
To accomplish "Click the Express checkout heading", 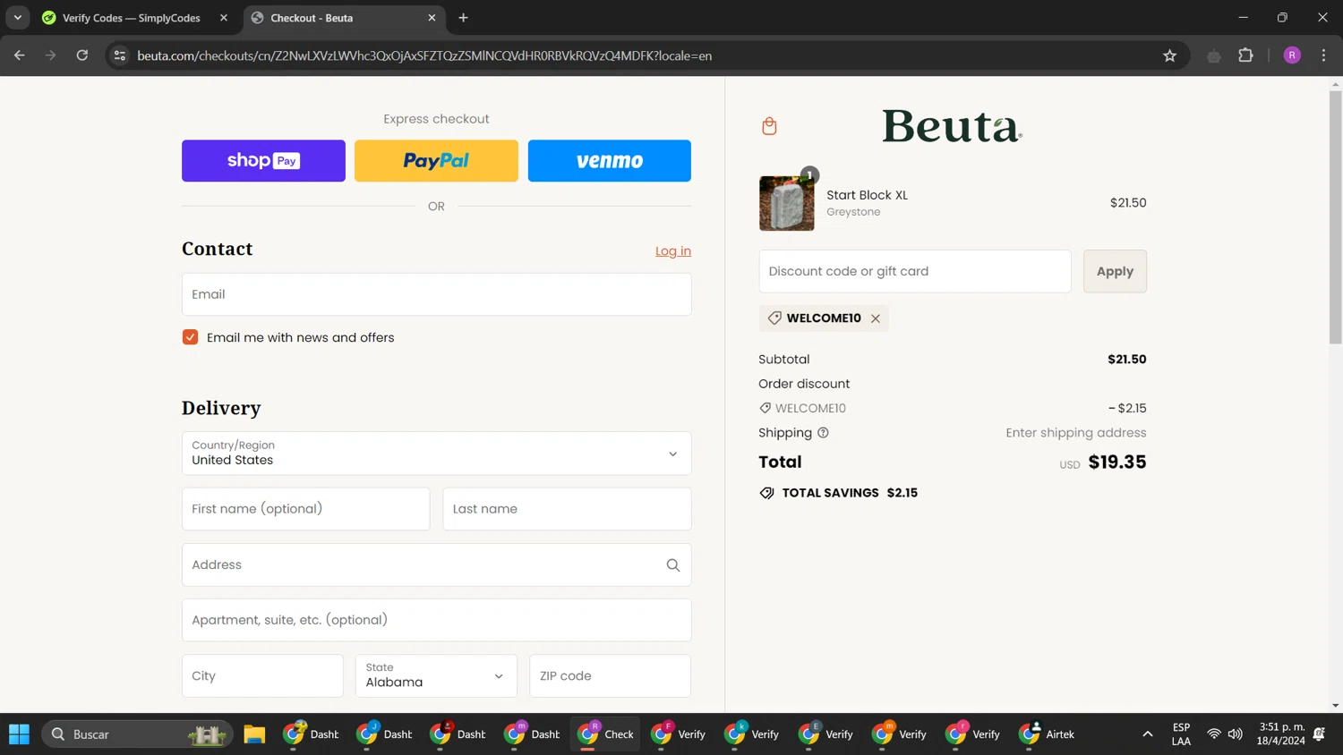I will pos(436,119).
